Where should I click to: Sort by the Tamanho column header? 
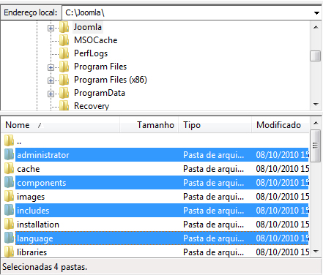tap(149, 125)
